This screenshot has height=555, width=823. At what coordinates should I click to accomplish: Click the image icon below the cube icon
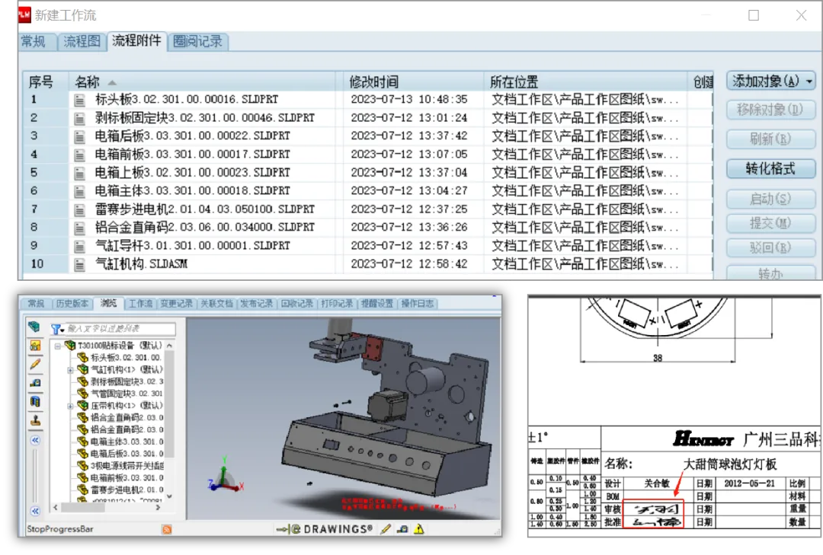pyautogui.click(x=35, y=346)
